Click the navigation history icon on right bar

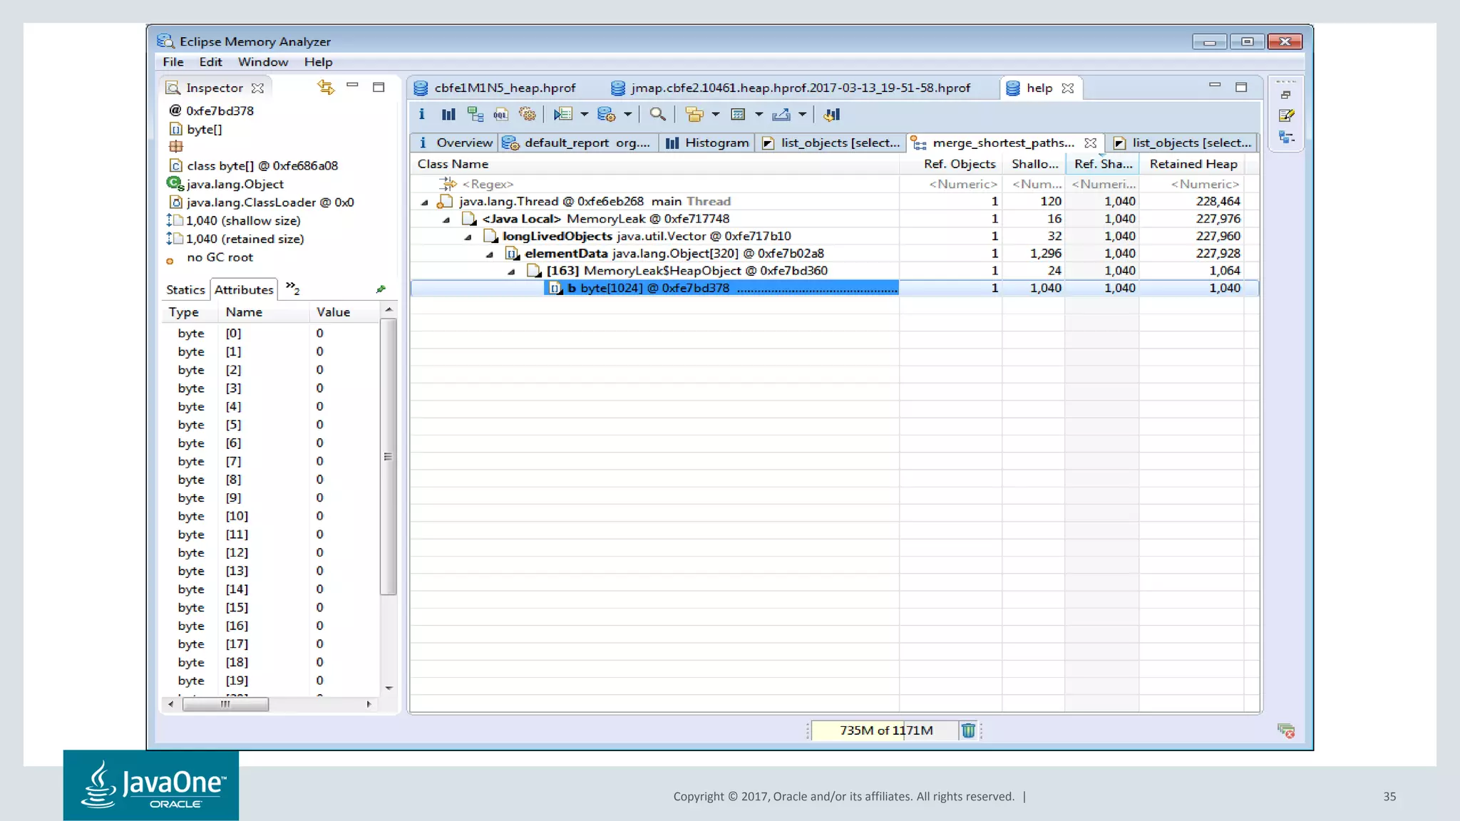point(1286,137)
